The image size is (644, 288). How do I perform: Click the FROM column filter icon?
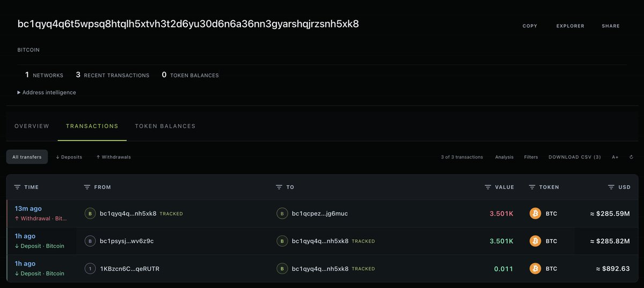[x=87, y=187]
